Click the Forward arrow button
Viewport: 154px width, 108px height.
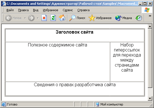(x=31, y=18)
